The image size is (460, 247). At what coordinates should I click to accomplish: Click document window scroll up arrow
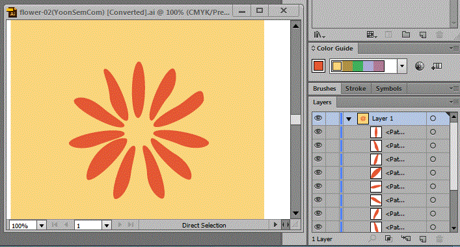(295, 26)
